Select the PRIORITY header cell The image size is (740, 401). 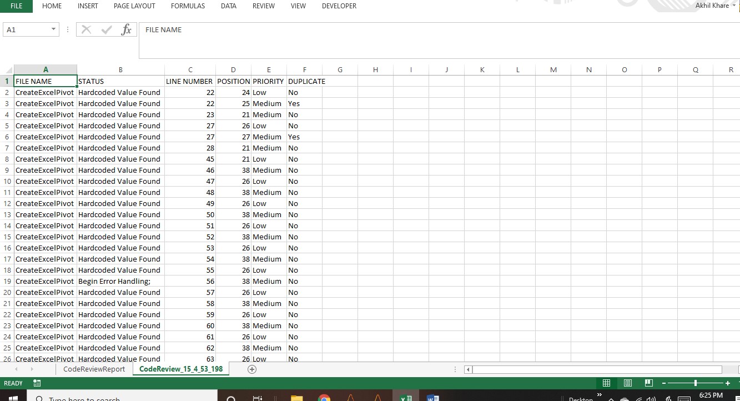point(269,81)
